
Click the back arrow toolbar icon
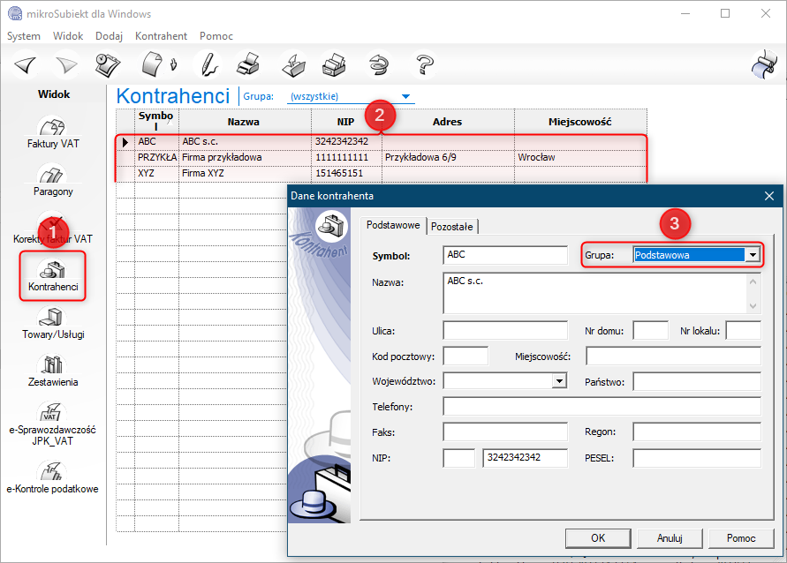pos(25,64)
